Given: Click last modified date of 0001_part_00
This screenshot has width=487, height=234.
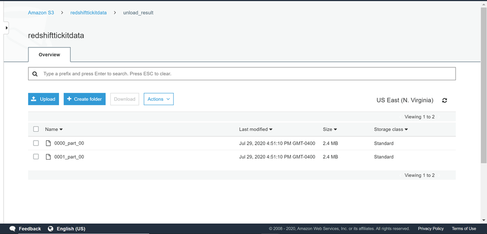Looking at the screenshot, I should (277, 157).
